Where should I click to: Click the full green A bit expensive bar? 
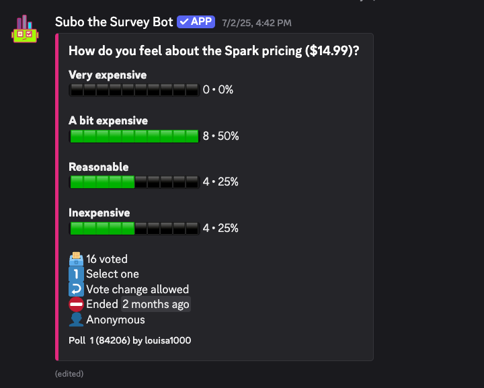click(x=134, y=136)
